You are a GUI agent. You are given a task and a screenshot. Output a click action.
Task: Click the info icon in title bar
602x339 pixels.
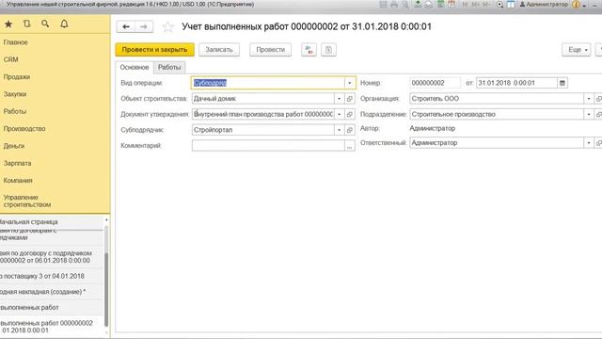(576, 5)
